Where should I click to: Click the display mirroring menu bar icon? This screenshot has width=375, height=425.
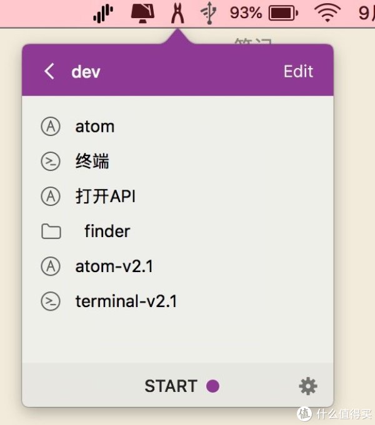tap(143, 13)
